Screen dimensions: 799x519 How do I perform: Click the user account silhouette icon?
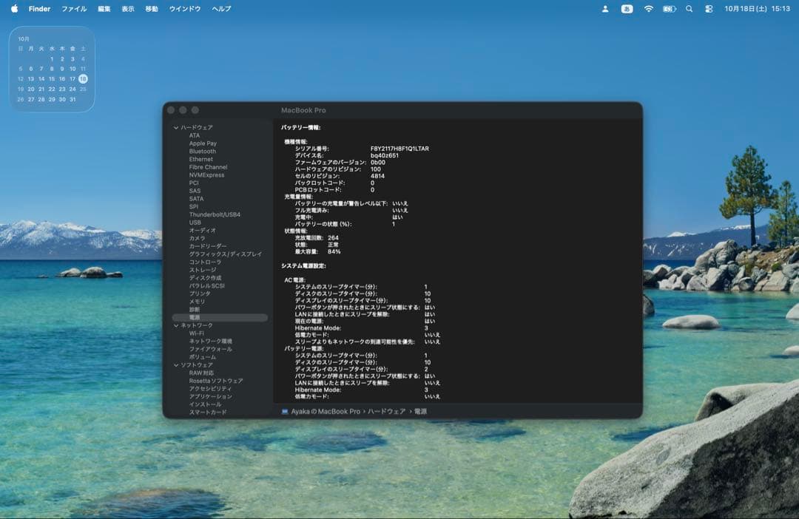coord(605,9)
